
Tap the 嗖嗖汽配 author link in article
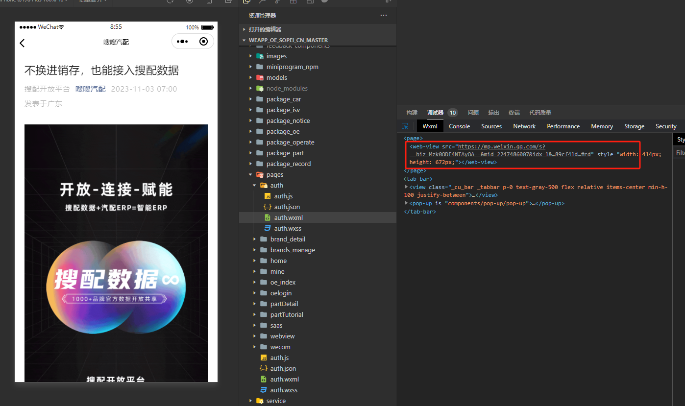(x=91, y=89)
